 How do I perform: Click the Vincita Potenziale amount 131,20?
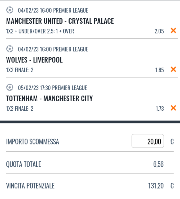[x=156, y=186]
